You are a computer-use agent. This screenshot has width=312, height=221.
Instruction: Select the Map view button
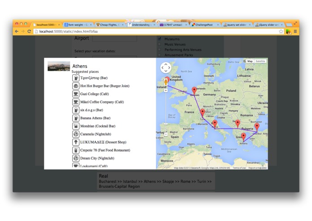point(250,61)
